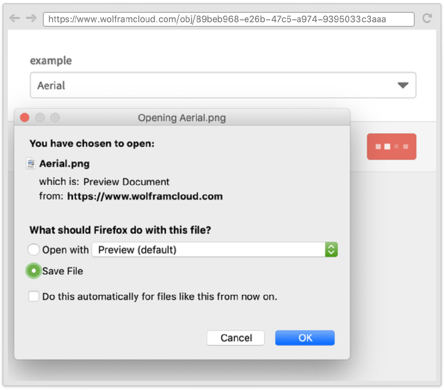The width and height of the screenshot is (444, 390).
Task: Click the Aerial.png file icon
Action: click(x=31, y=164)
